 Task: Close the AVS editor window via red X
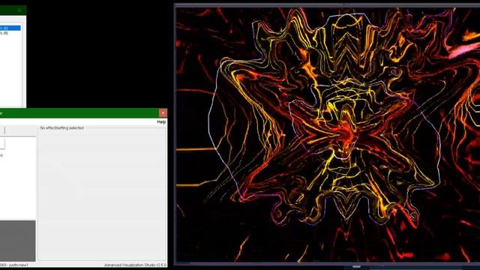click(x=163, y=113)
